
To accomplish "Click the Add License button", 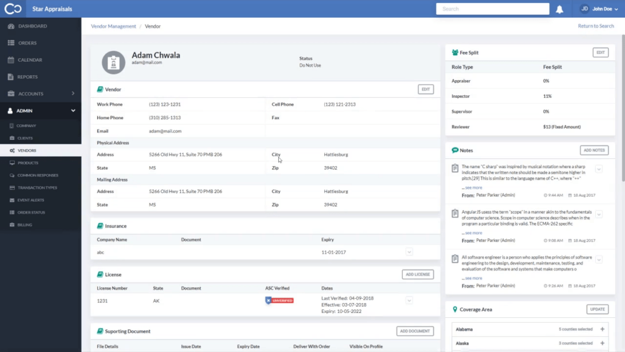I will (417, 274).
